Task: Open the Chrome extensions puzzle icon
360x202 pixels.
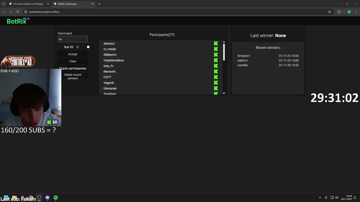Action: click(339, 12)
